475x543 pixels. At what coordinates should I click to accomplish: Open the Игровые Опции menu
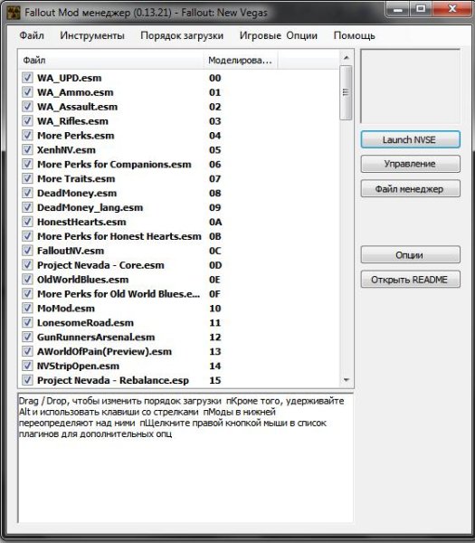[279, 35]
